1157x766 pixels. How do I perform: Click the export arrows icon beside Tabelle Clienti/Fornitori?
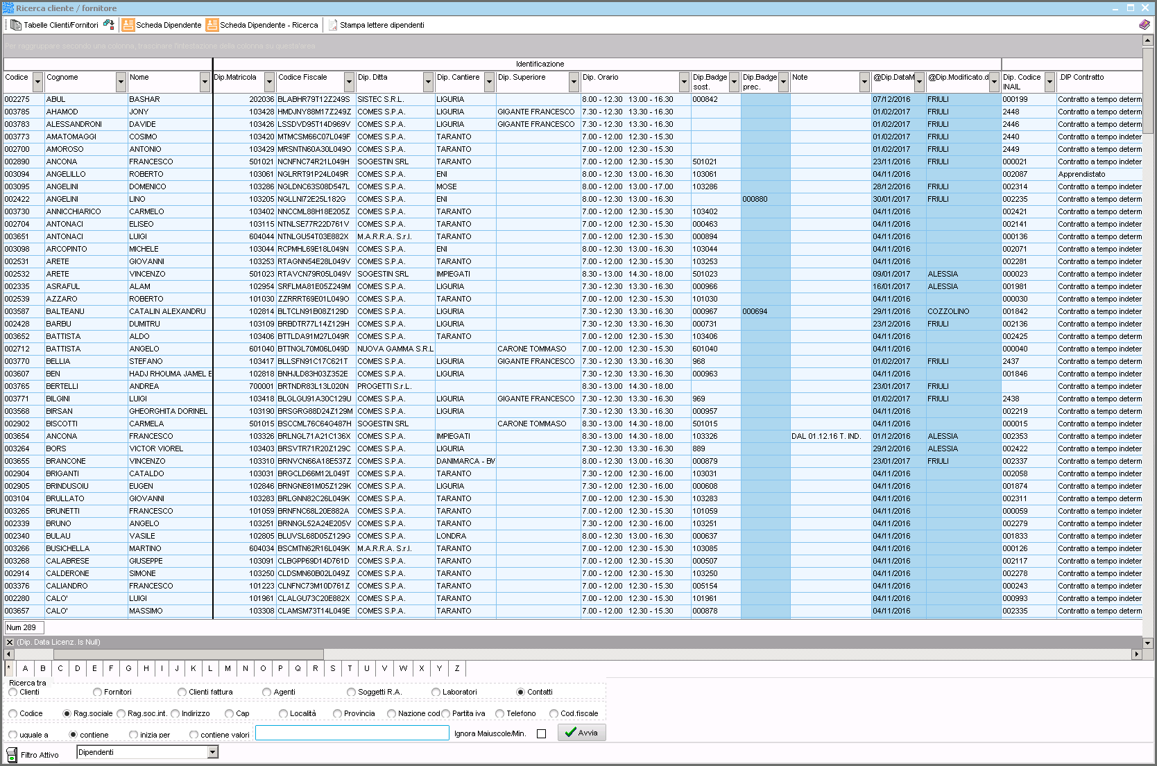click(x=109, y=24)
